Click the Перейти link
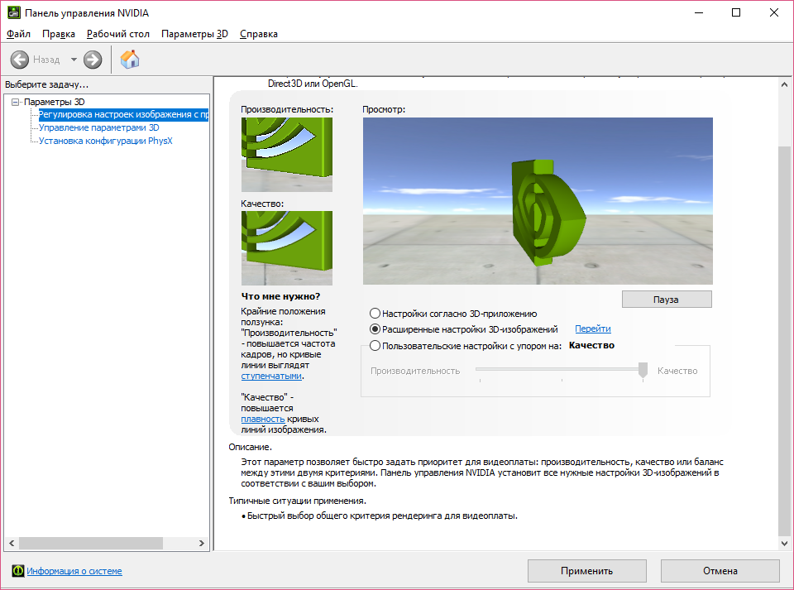 click(x=593, y=329)
